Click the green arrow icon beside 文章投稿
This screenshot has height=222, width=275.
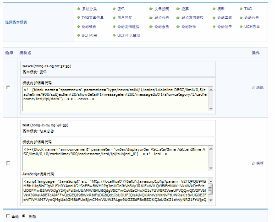[x=151, y=9]
